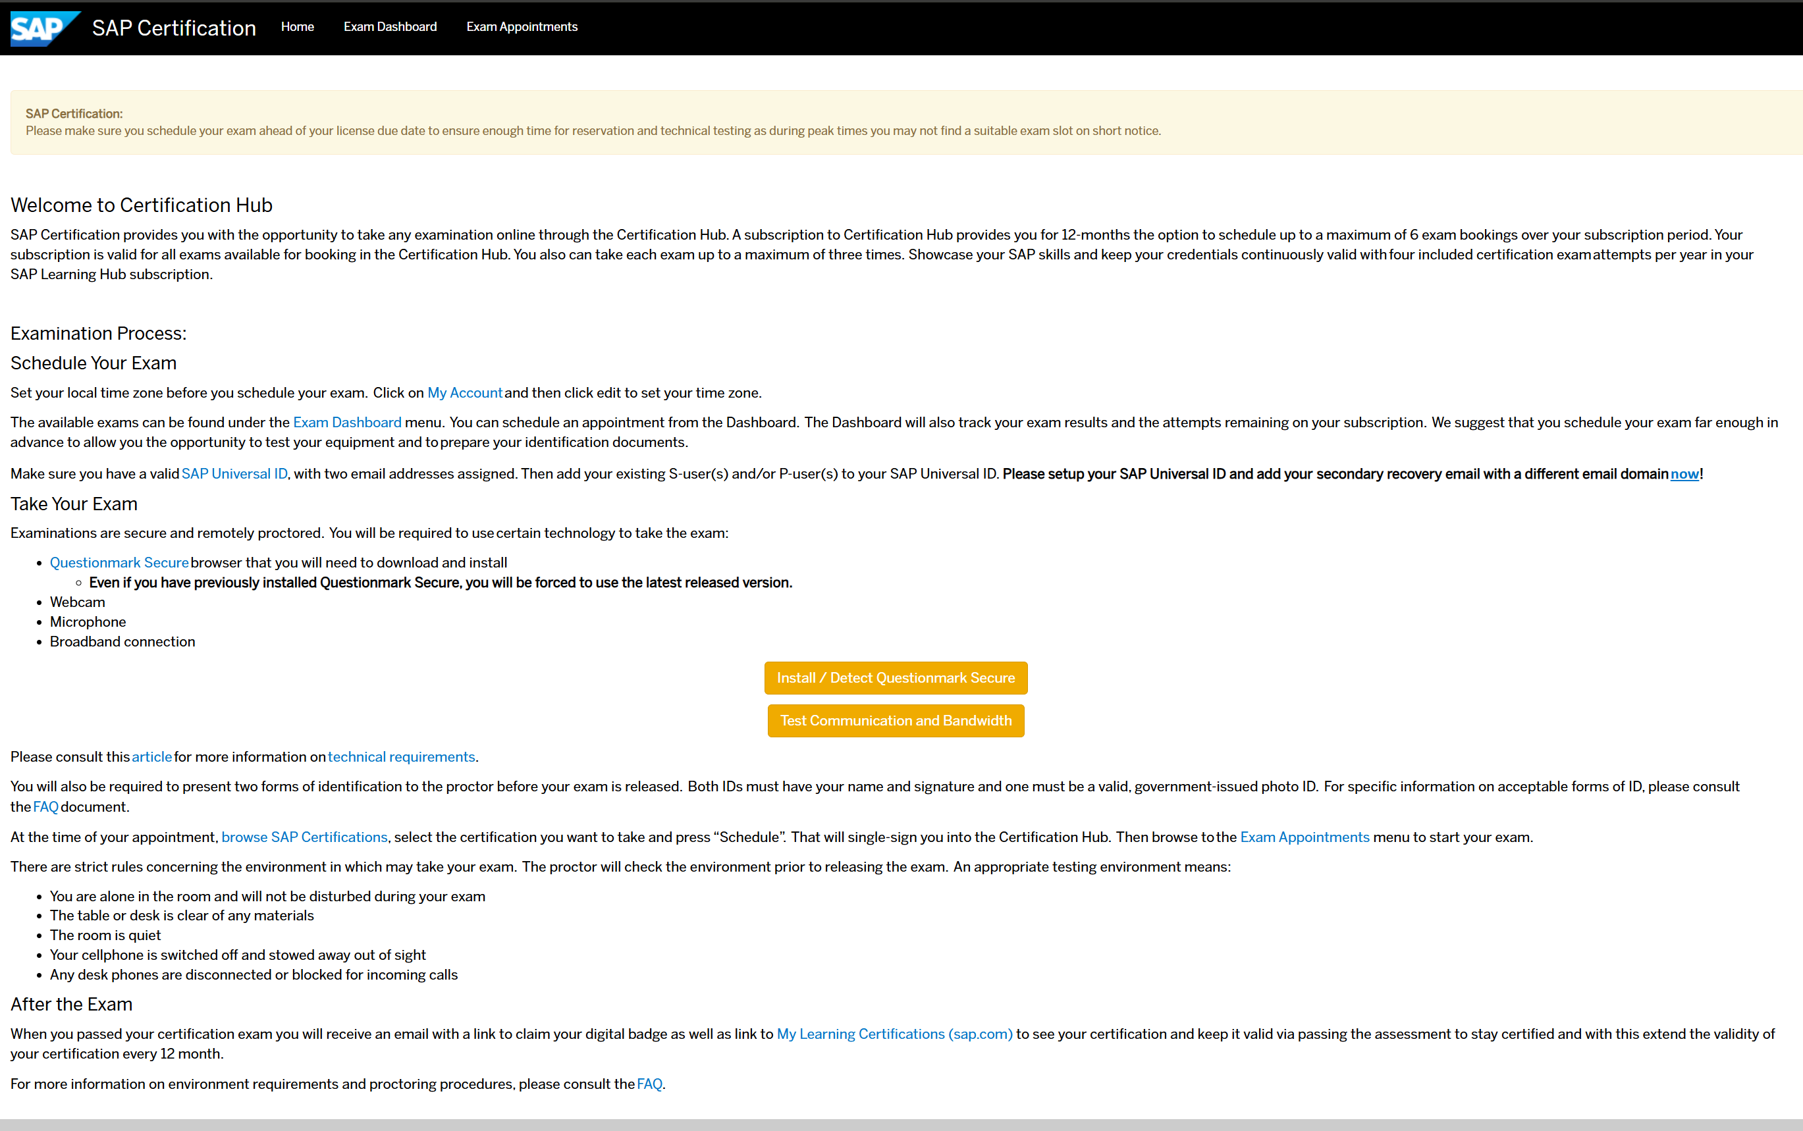Image resolution: width=1803 pixels, height=1131 pixels.
Task: Click the 'Webcam' bullet item
Action: (78, 602)
